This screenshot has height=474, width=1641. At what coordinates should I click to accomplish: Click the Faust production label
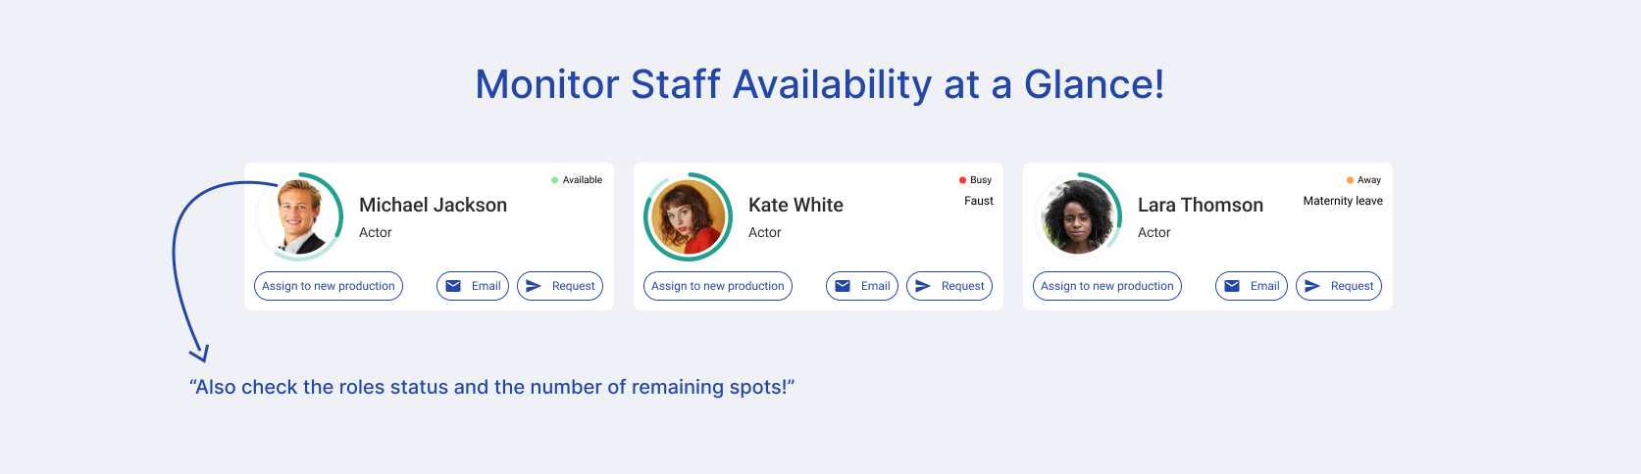[979, 201]
